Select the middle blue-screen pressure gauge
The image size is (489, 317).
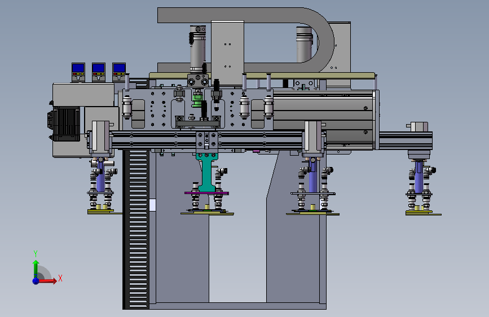[x=99, y=72]
